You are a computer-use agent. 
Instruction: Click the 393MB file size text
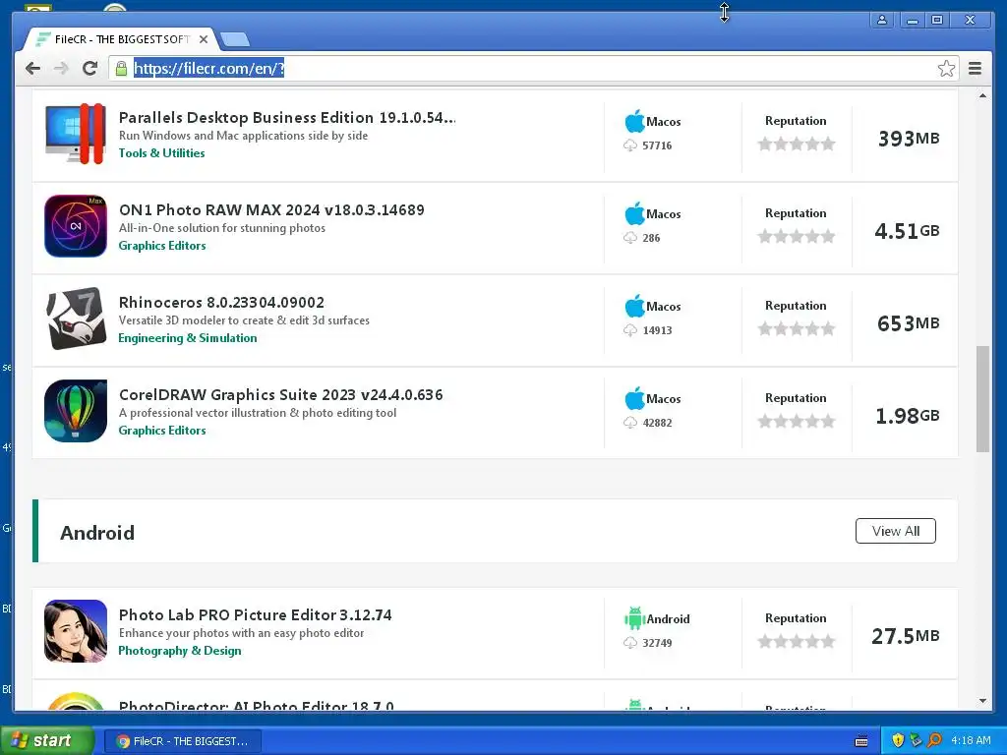pyautogui.click(x=908, y=138)
